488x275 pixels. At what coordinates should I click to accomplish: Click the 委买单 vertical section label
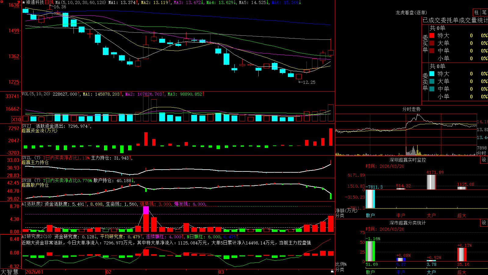pyautogui.click(x=425, y=44)
